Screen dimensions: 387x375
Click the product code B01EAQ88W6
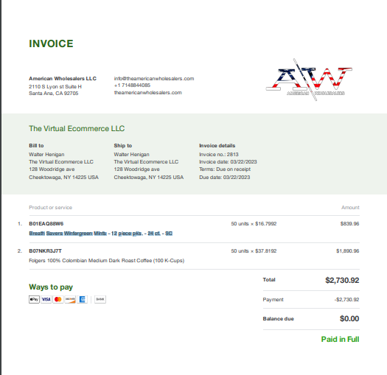[x=46, y=224]
